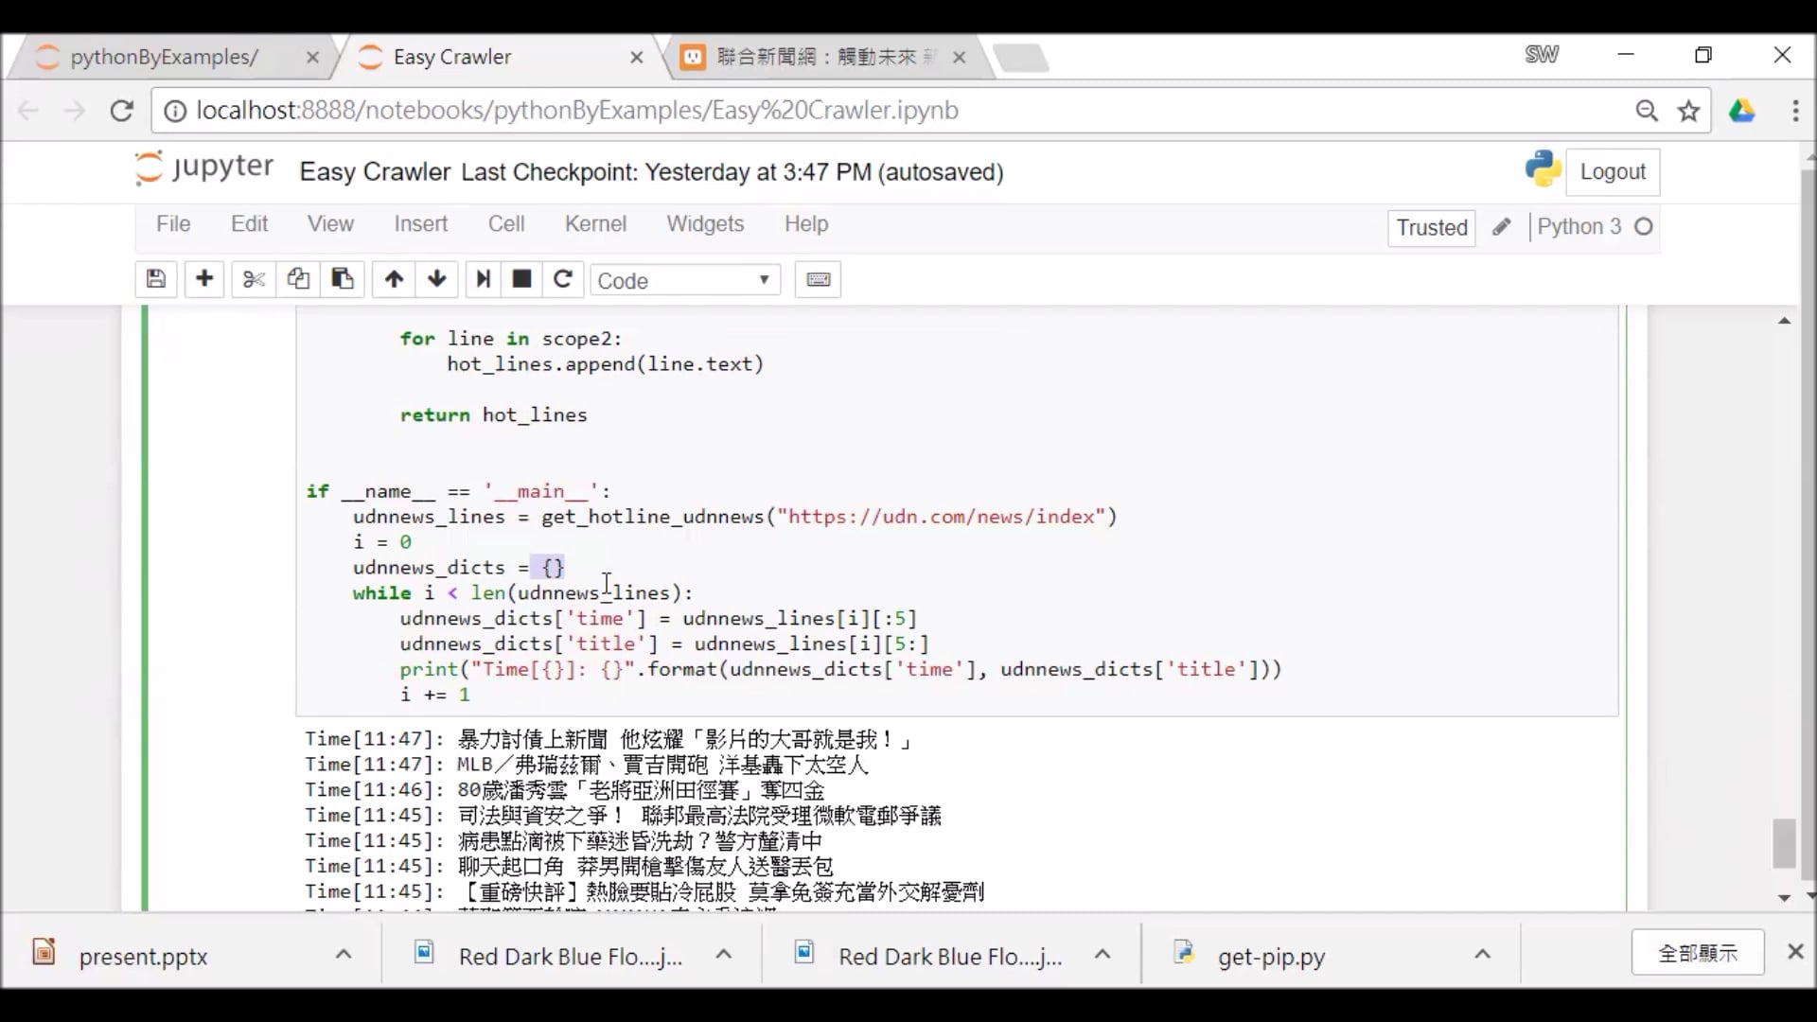Click the Jupyter logo
The image size is (1817, 1022).
point(202,170)
